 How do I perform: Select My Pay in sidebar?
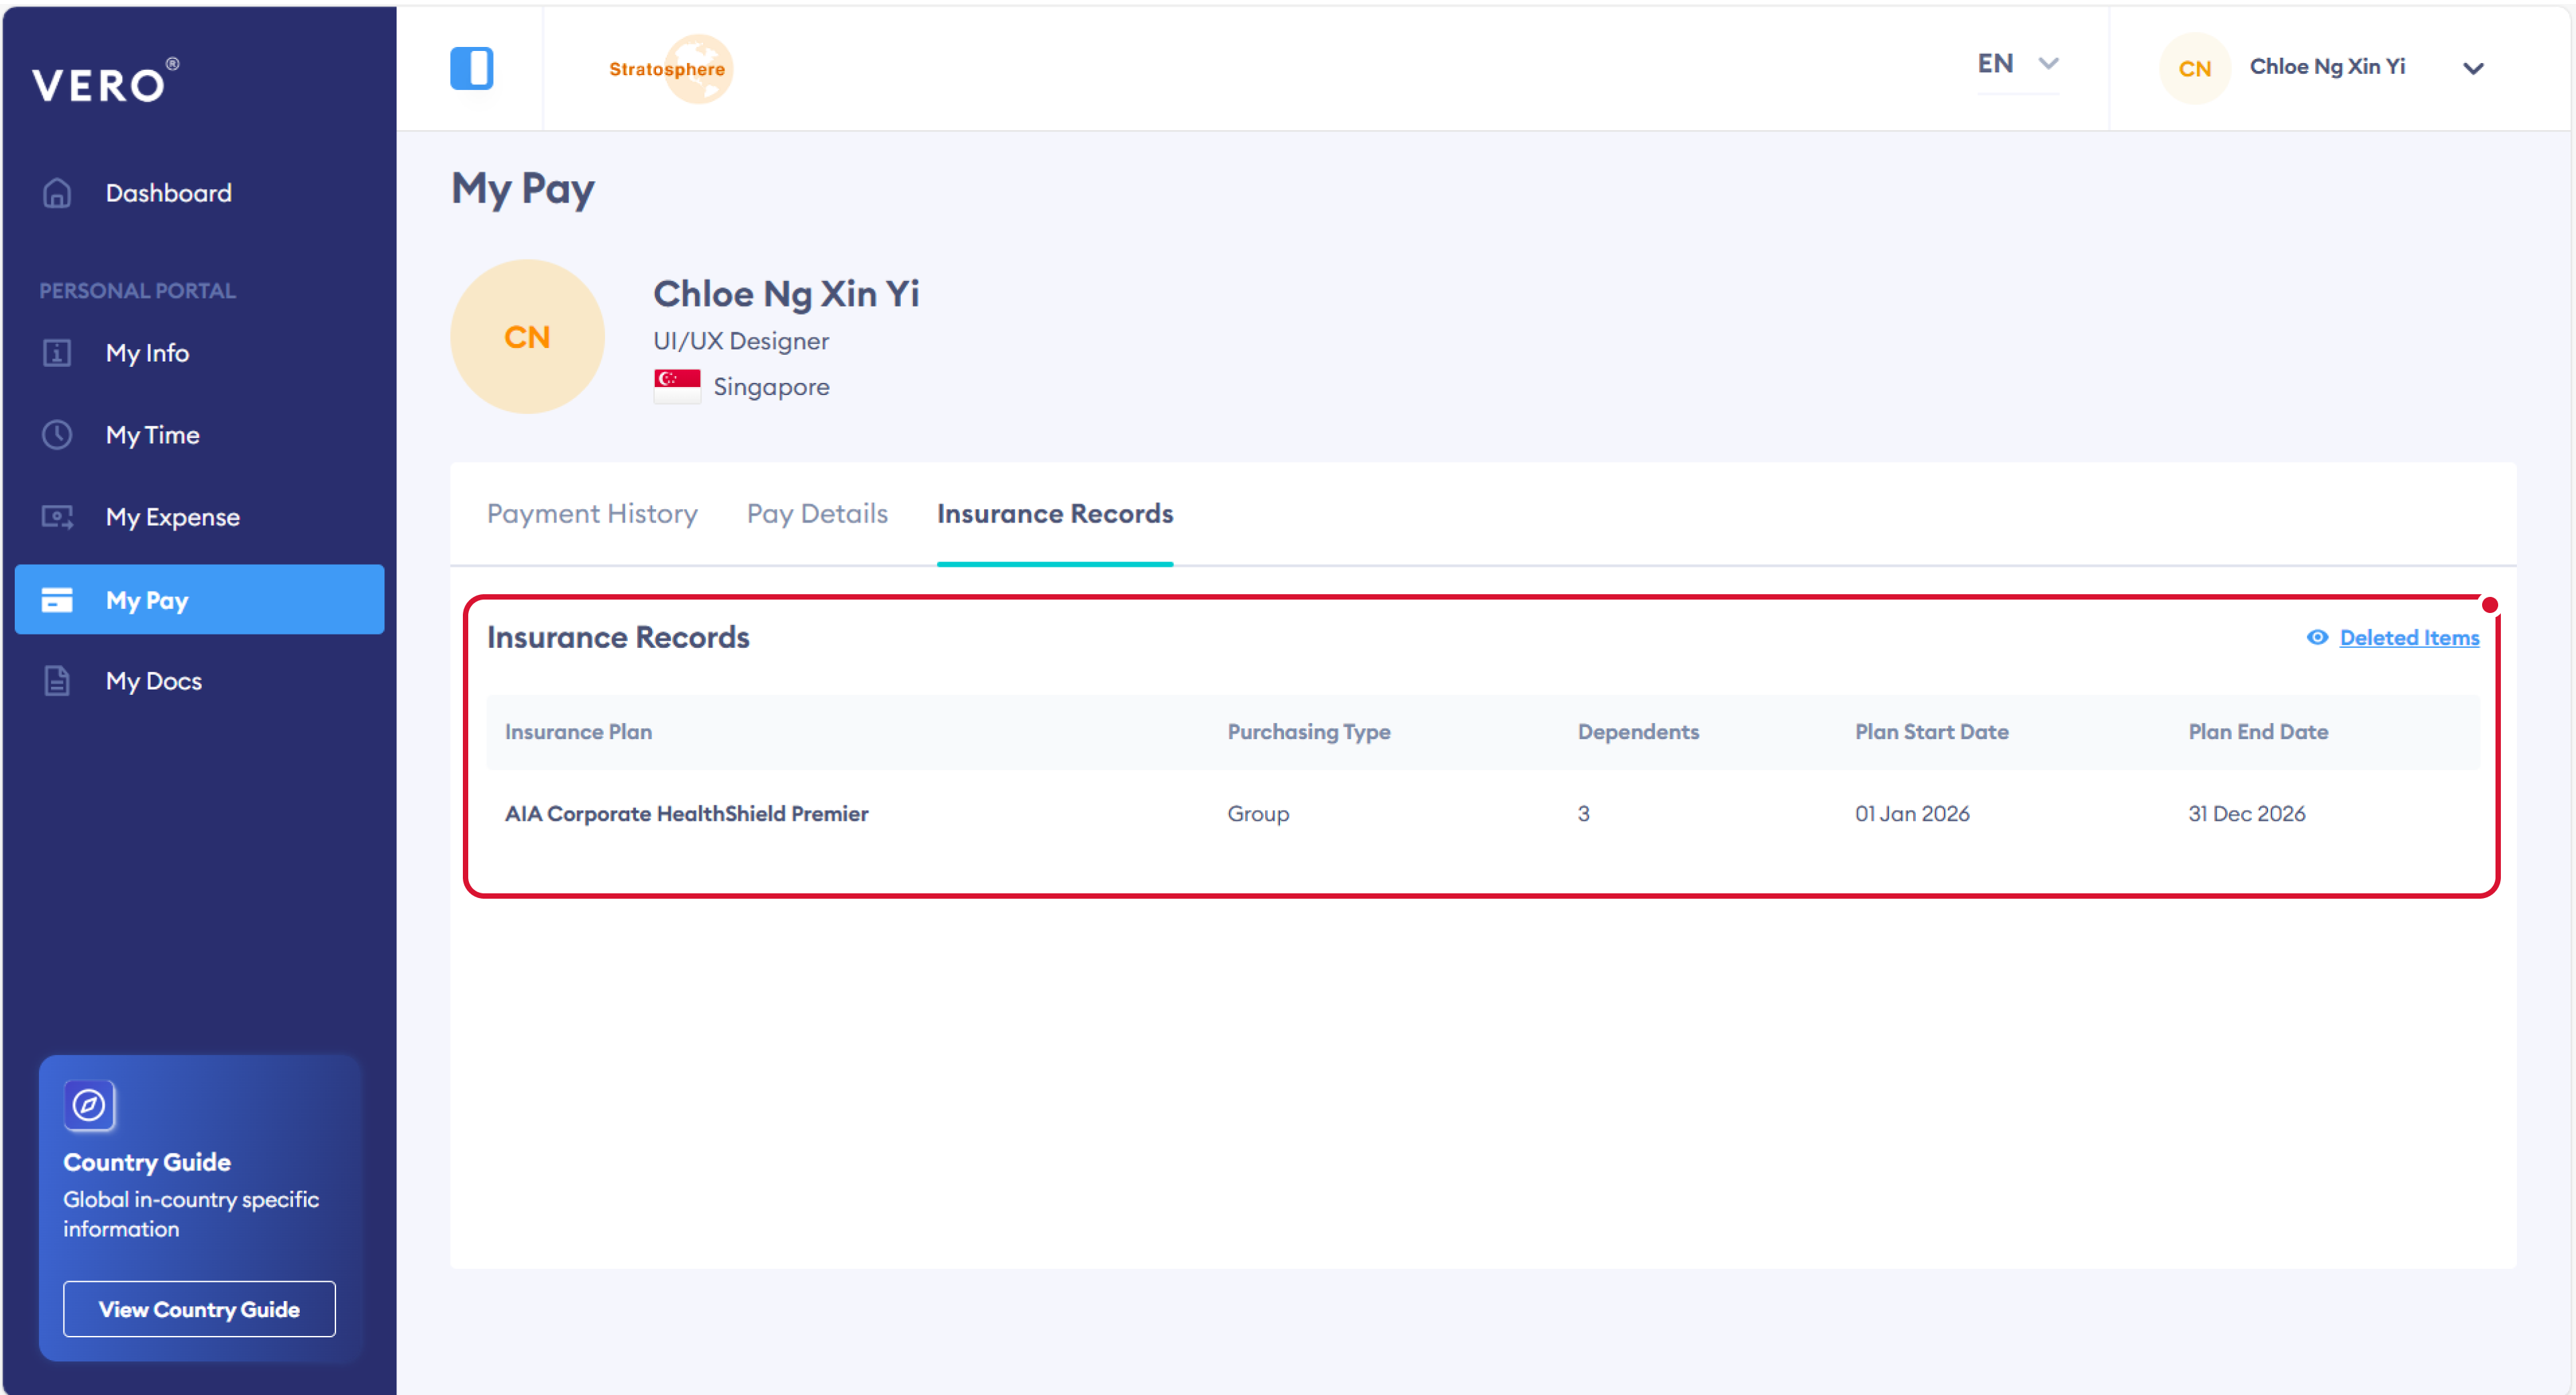(199, 600)
